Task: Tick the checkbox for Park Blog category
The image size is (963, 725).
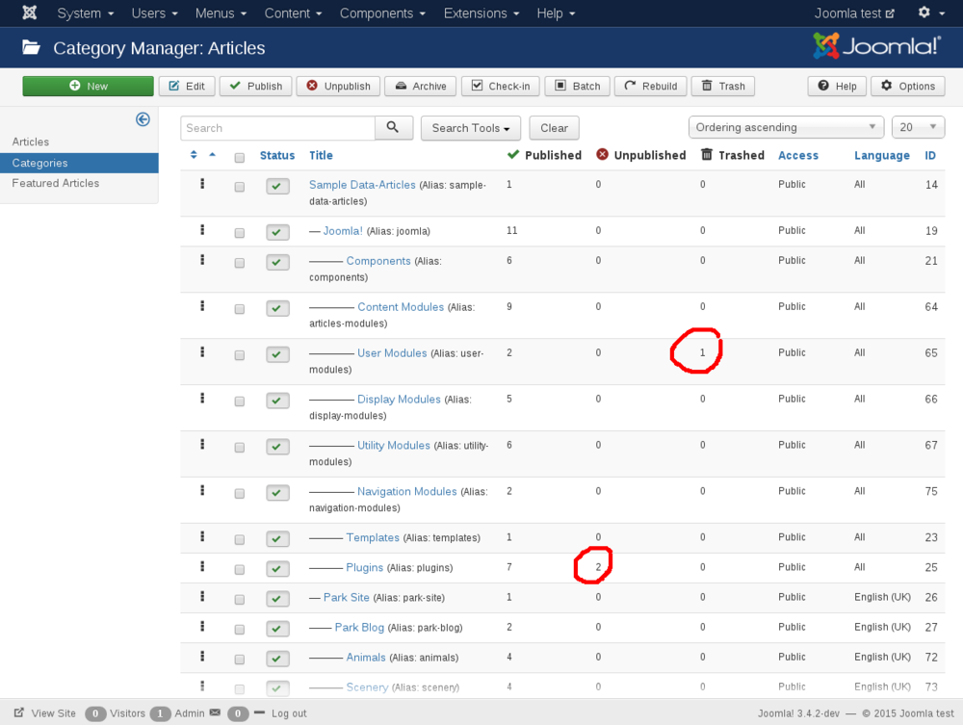Action: pos(240,629)
